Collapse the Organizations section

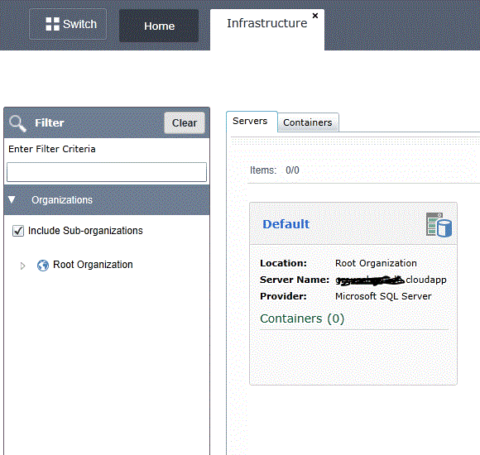tap(12, 200)
